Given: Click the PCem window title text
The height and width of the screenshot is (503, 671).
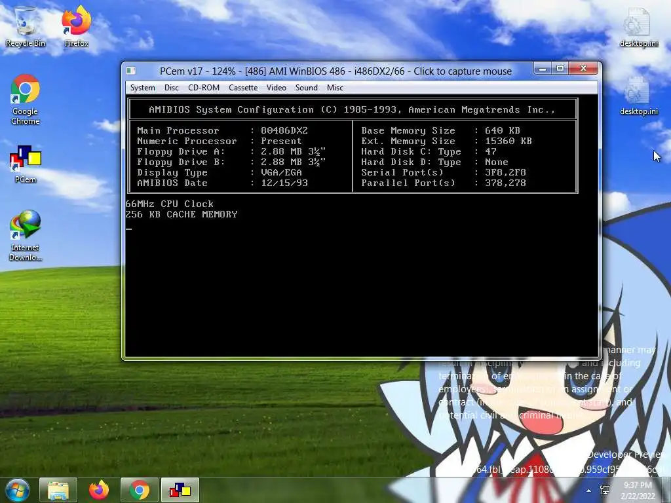Looking at the screenshot, I should (335, 71).
